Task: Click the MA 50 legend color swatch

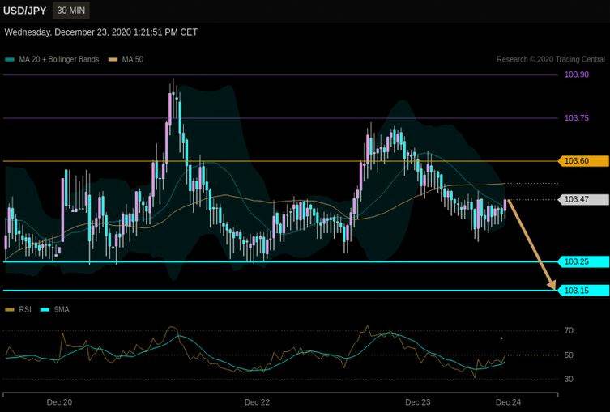Action: point(113,60)
